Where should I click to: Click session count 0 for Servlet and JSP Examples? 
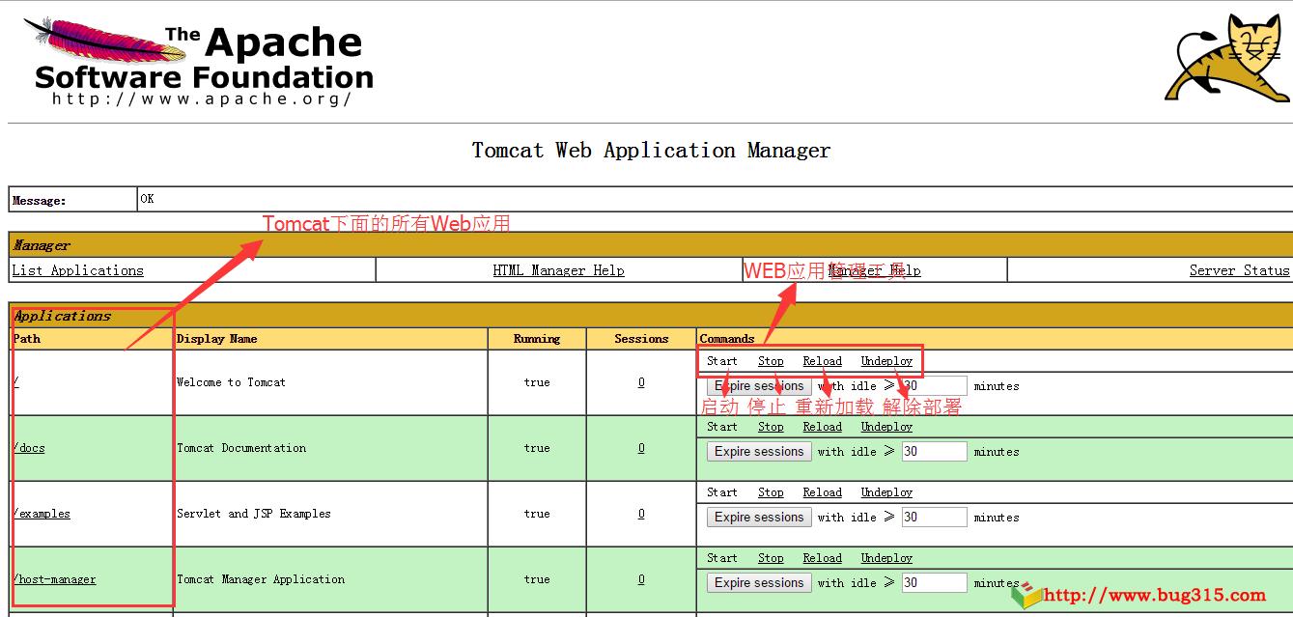click(x=641, y=514)
